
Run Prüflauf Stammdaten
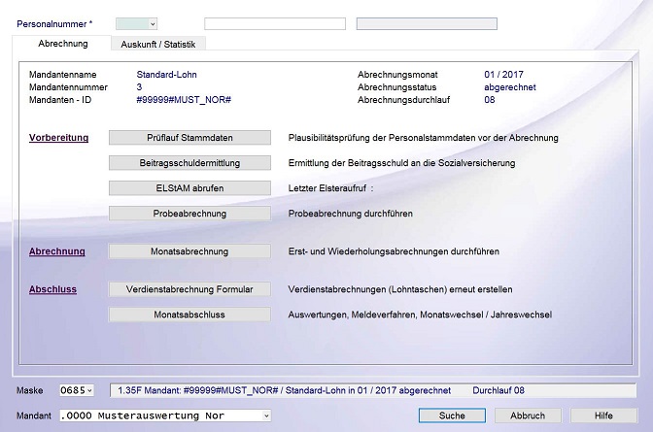pyautogui.click(x=189, y=138)
